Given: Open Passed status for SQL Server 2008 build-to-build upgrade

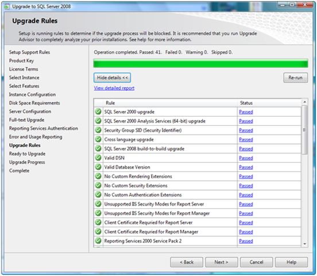Looking at the screenshot, I should (246, 149).
